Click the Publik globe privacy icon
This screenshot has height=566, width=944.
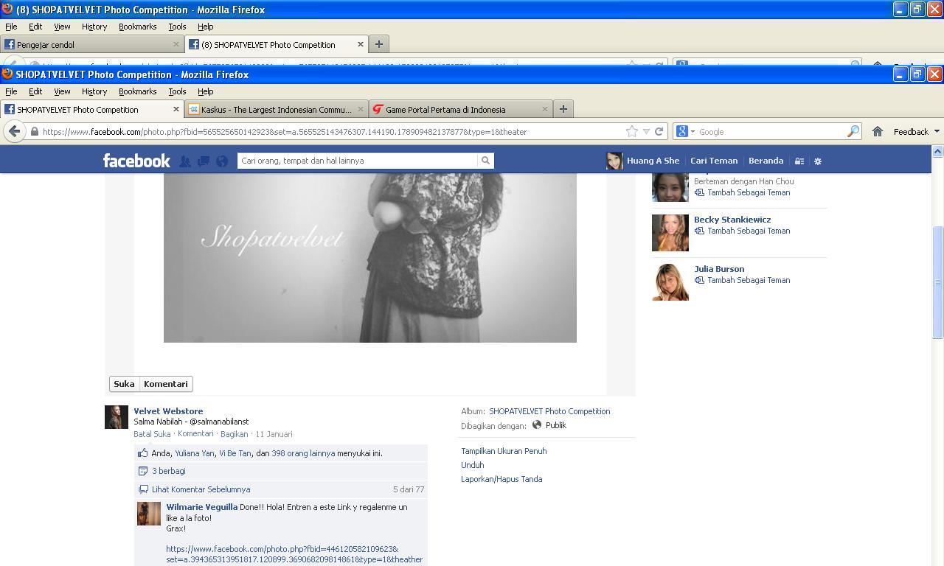click(x=537, y=425)
